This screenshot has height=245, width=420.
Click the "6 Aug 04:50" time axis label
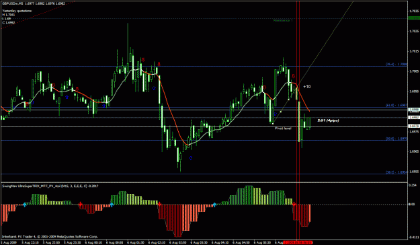pyautogui.click(x=242, y=242)
